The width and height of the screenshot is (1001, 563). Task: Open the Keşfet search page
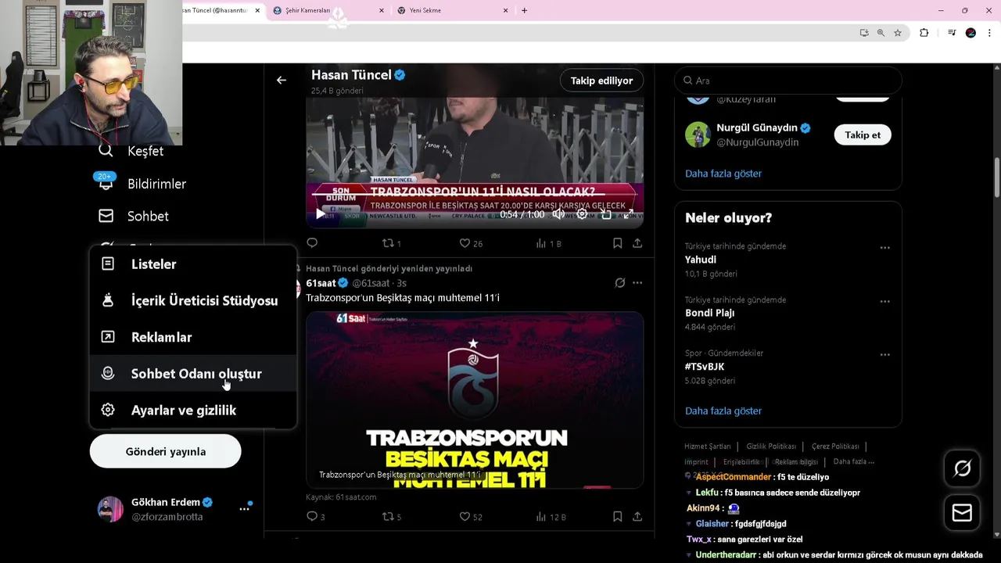click(131, 151)
